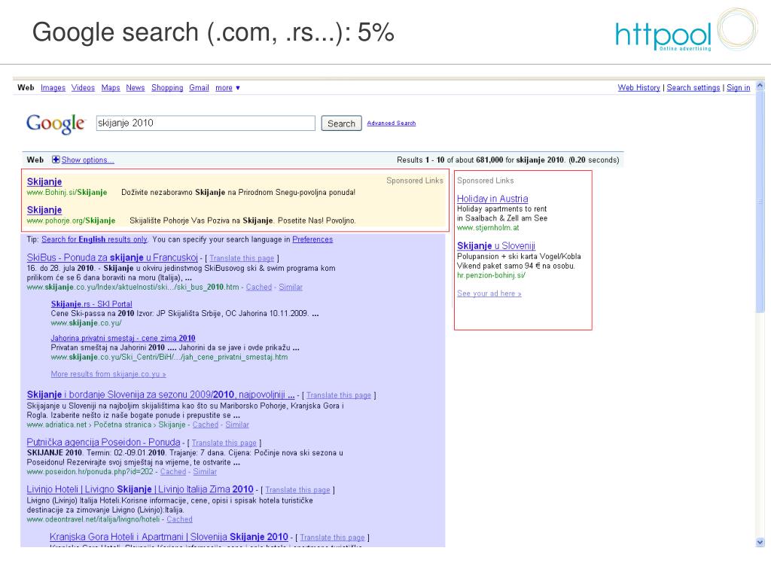
Task: Open the Images tab link
Action: tap(53, 87)
